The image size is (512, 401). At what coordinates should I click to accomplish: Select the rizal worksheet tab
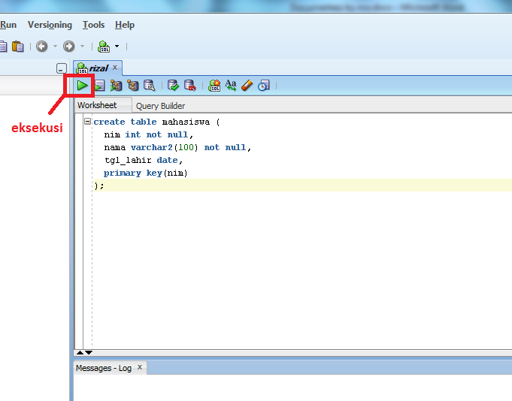98,68
